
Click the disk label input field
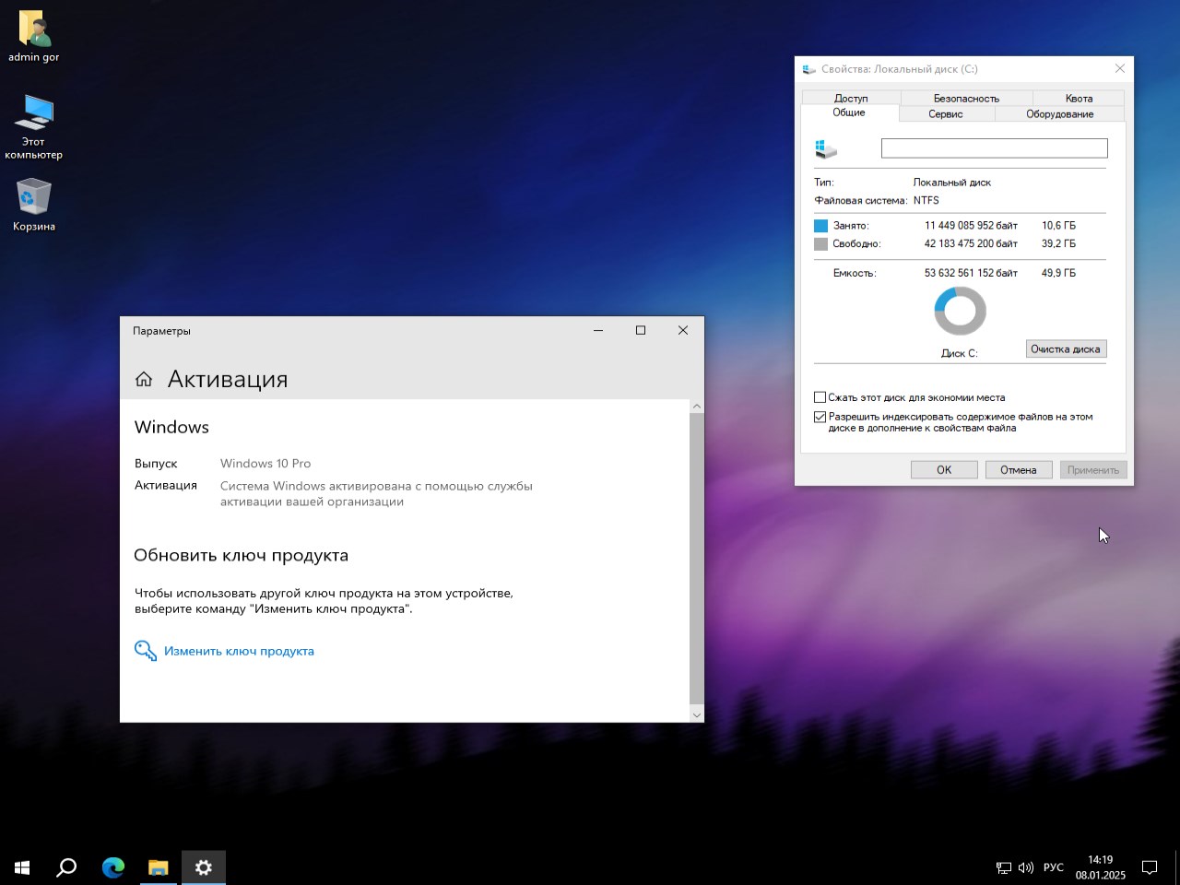994,147
